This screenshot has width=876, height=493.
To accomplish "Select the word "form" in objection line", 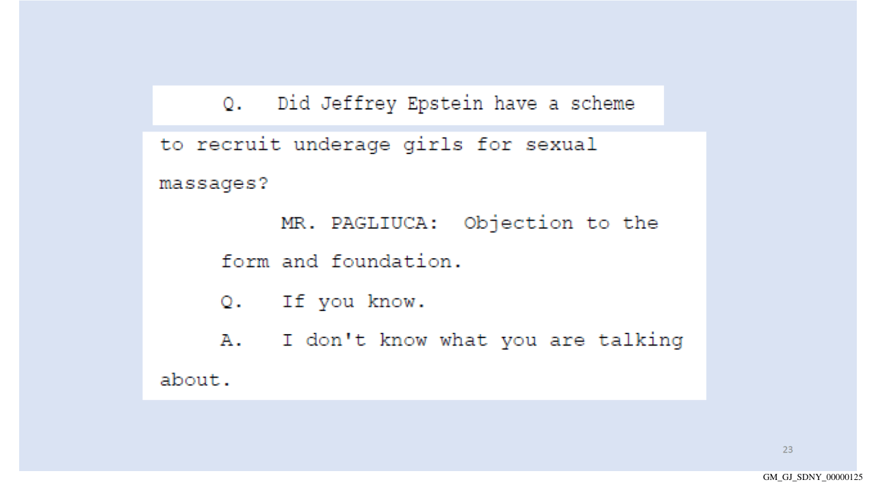I will pyautogui.click(x=244, y=262).
